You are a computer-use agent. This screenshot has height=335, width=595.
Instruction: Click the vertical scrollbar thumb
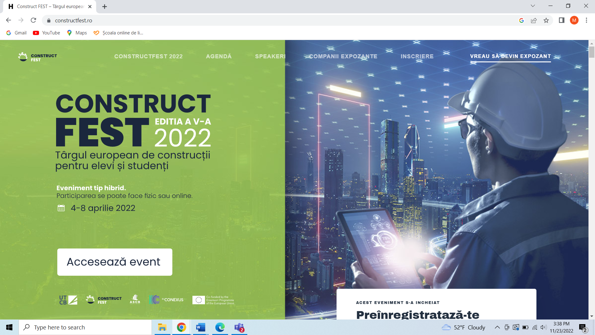(x=592, y=52)
